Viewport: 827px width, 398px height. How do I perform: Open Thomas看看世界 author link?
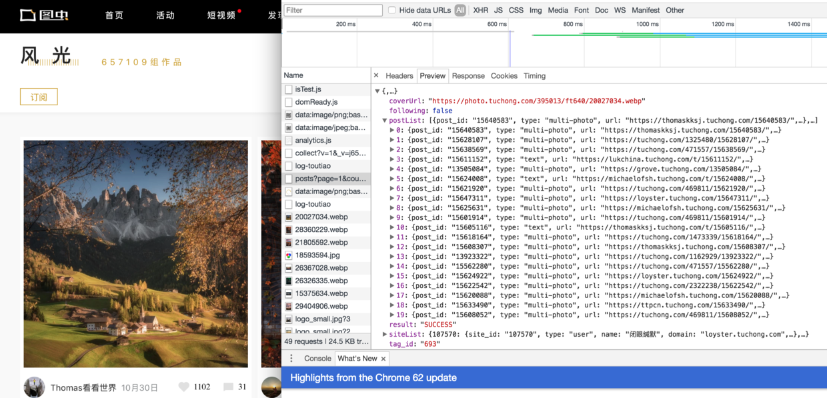[83, 387]
